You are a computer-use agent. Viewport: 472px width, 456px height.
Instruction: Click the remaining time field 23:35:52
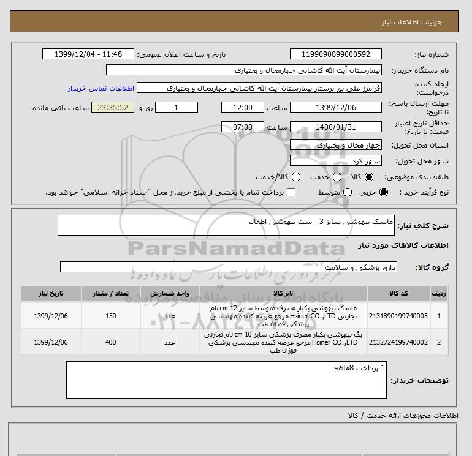click(x=113, y=107)
